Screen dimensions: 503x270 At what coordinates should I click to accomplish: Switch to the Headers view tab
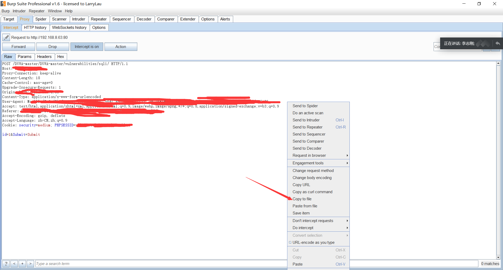coord(44,57)
